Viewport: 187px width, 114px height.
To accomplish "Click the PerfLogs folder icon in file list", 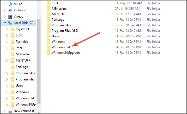I will pyautogui.click(x=49, y=19).
